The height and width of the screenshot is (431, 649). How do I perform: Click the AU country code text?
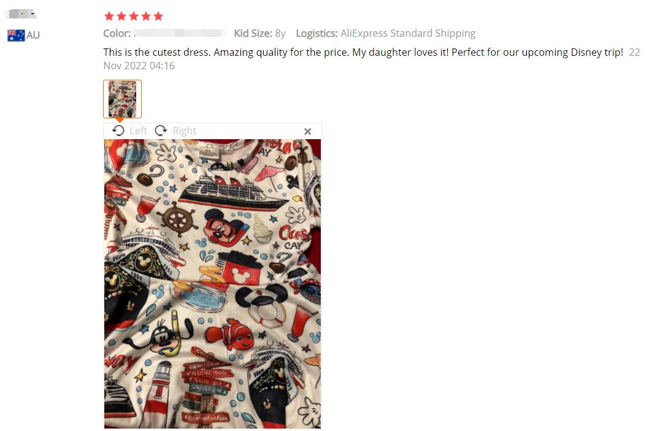click(33, 36)
